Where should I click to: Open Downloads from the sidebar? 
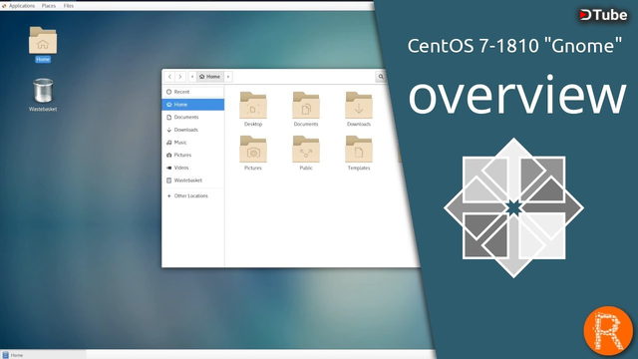(192, 130)
